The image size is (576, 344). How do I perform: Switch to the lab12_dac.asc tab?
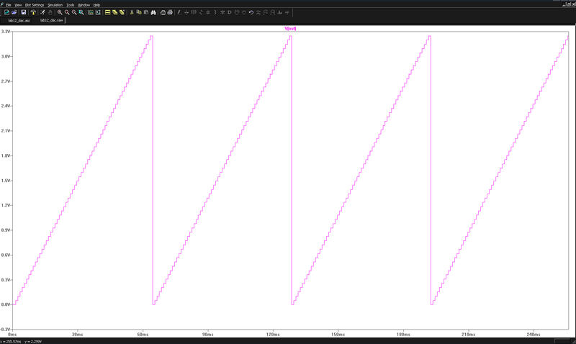(19, 21)
